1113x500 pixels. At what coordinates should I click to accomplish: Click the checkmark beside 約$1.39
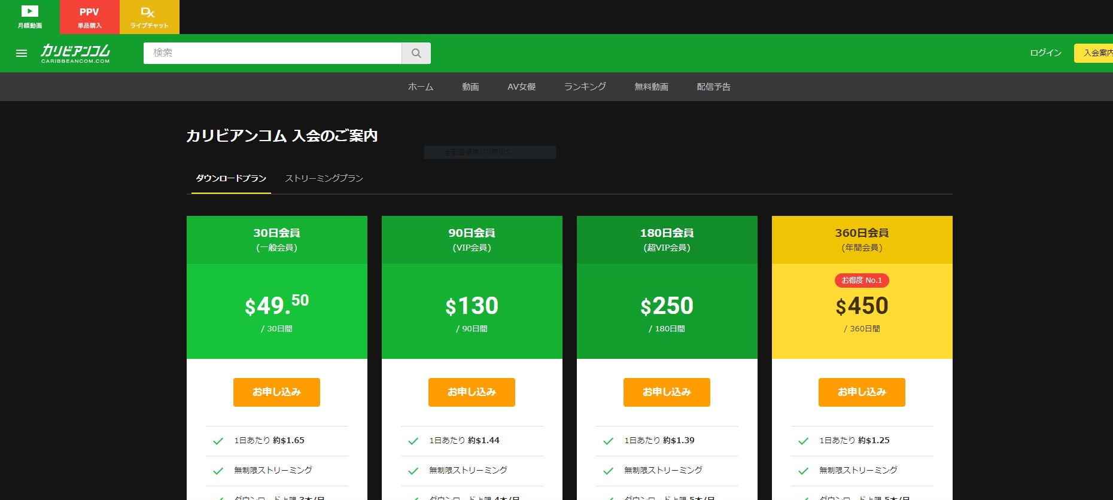pos(608,441)
